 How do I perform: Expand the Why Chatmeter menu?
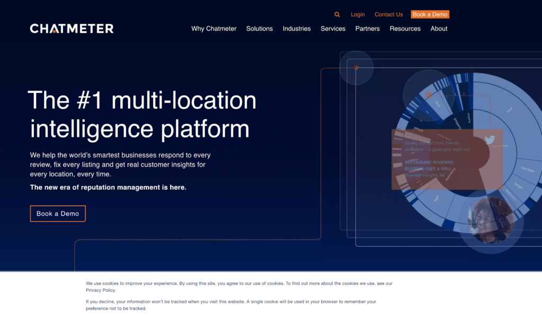(214, 29)
